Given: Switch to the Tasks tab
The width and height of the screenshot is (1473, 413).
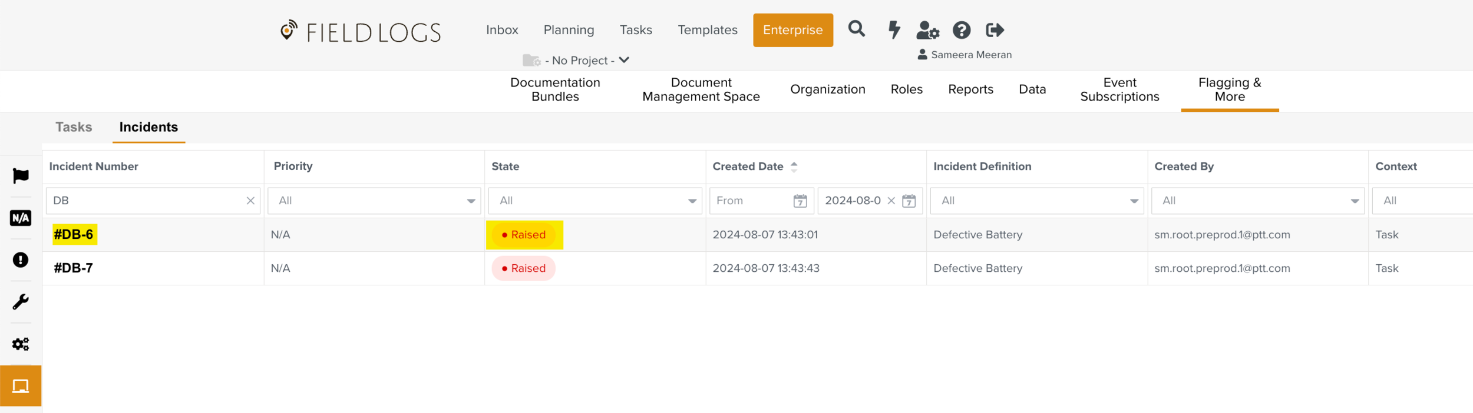Looking at the screenshot, I should [74, 127].
